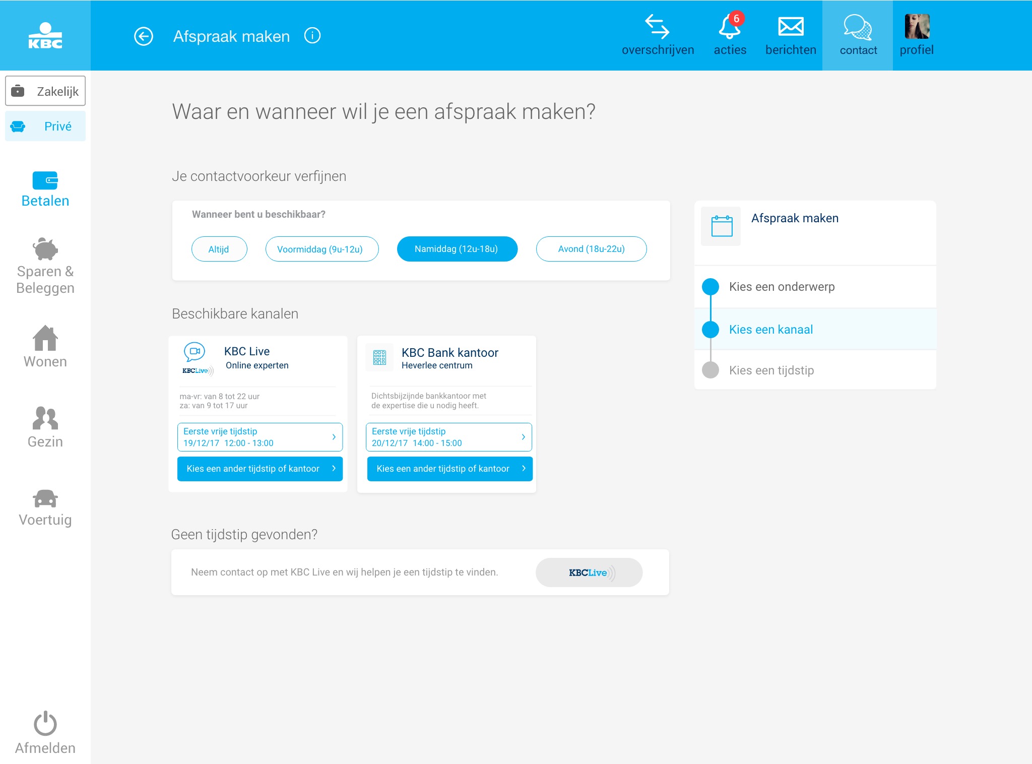
Task: Click KBC Bank kantoor building icon
Action: pos(379,357)
